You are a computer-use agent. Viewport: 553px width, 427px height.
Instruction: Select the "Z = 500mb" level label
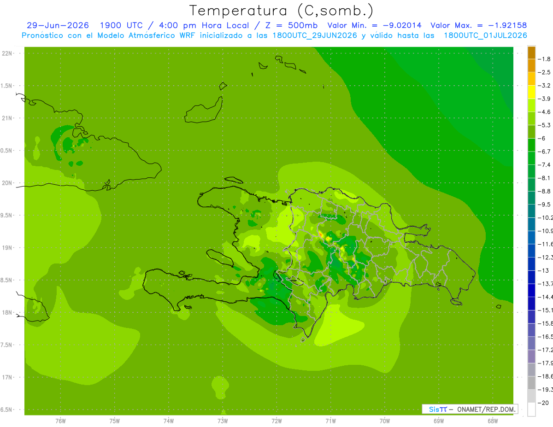[x=290, y=25]
